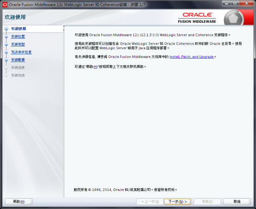Viewport: 256px width, 209px height.
Task: Click the Oracle icon in title bar
Action: coord(5,5)
